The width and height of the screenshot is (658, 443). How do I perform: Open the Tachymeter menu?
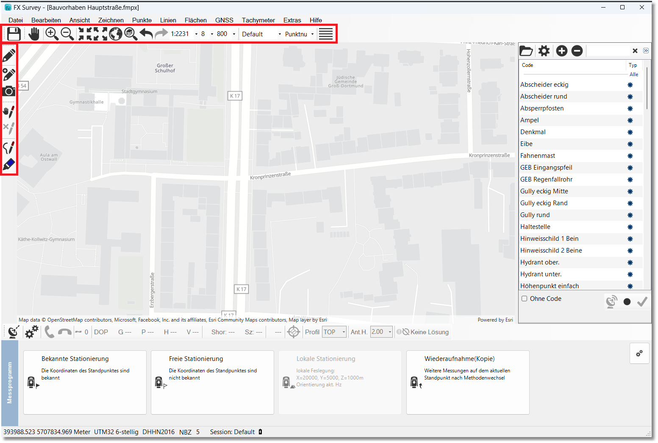[258, 20]
